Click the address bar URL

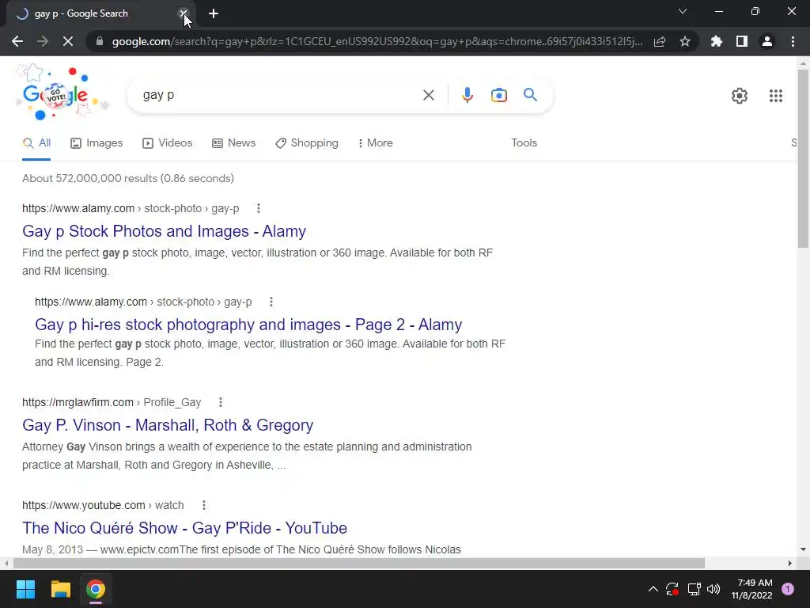click(377, 41)
